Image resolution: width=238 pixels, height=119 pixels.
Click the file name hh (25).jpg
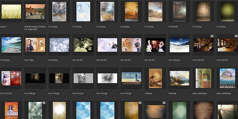point(124,27)
